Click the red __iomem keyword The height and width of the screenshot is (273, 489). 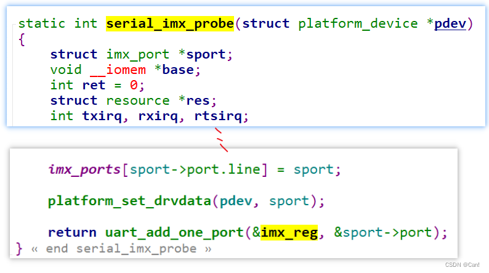click(x=118, y=70)
